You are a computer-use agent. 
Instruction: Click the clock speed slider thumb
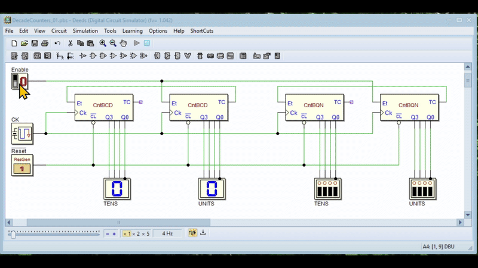(13, 234)
